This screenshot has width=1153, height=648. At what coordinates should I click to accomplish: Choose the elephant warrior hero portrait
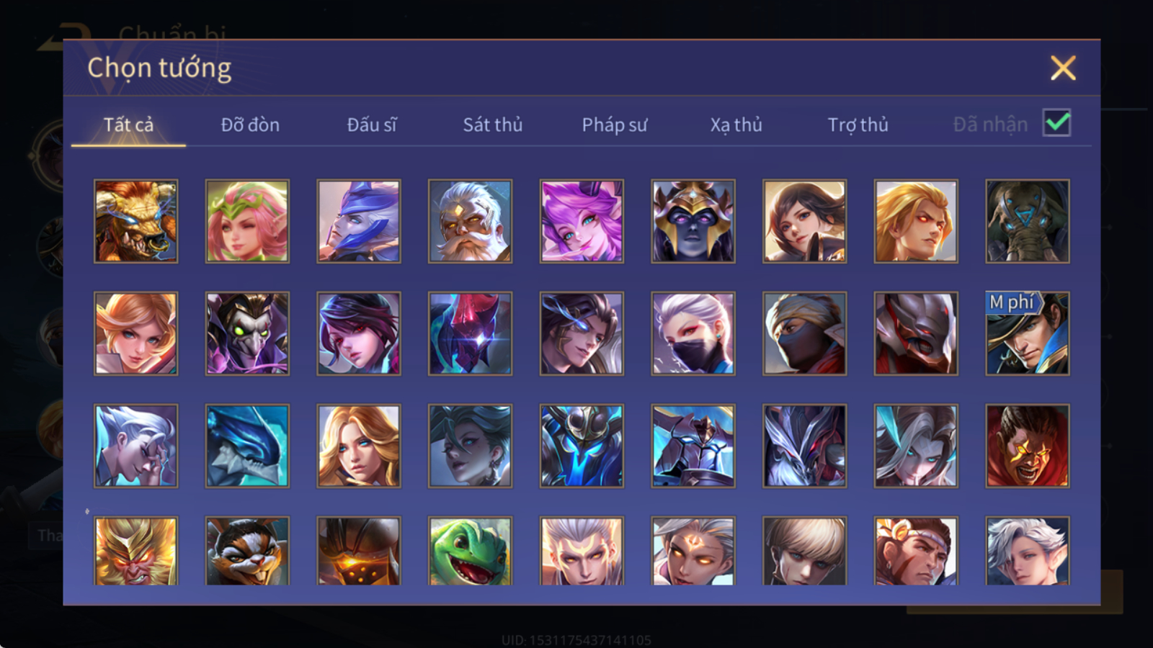tap(1028, 221)
